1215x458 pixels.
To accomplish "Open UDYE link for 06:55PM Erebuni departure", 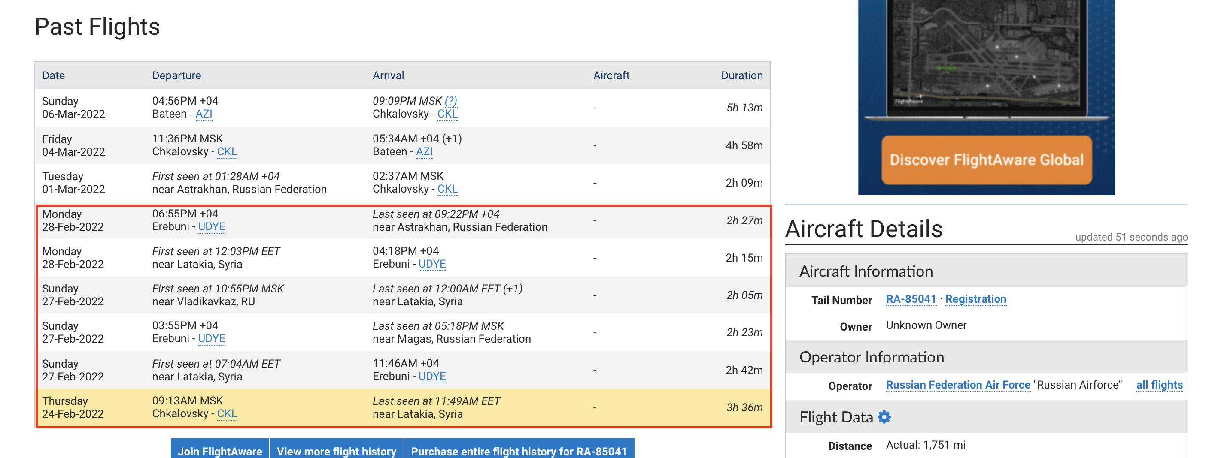I will click(x=211, y=227).
